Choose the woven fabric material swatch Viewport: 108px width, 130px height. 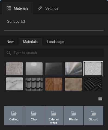click(x=14, y=69)
